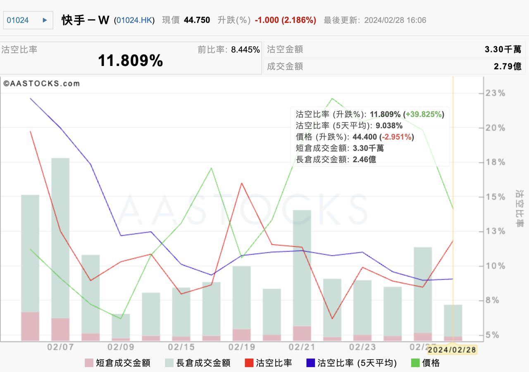Toggle the 長倉成交金額 legend swatch
Screen dimensions: 529x372
169,363
